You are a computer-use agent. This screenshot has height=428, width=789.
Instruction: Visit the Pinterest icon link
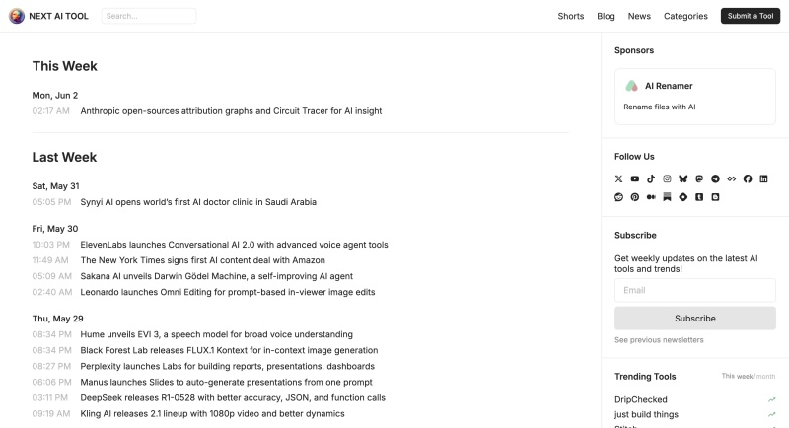coord(635,197)
